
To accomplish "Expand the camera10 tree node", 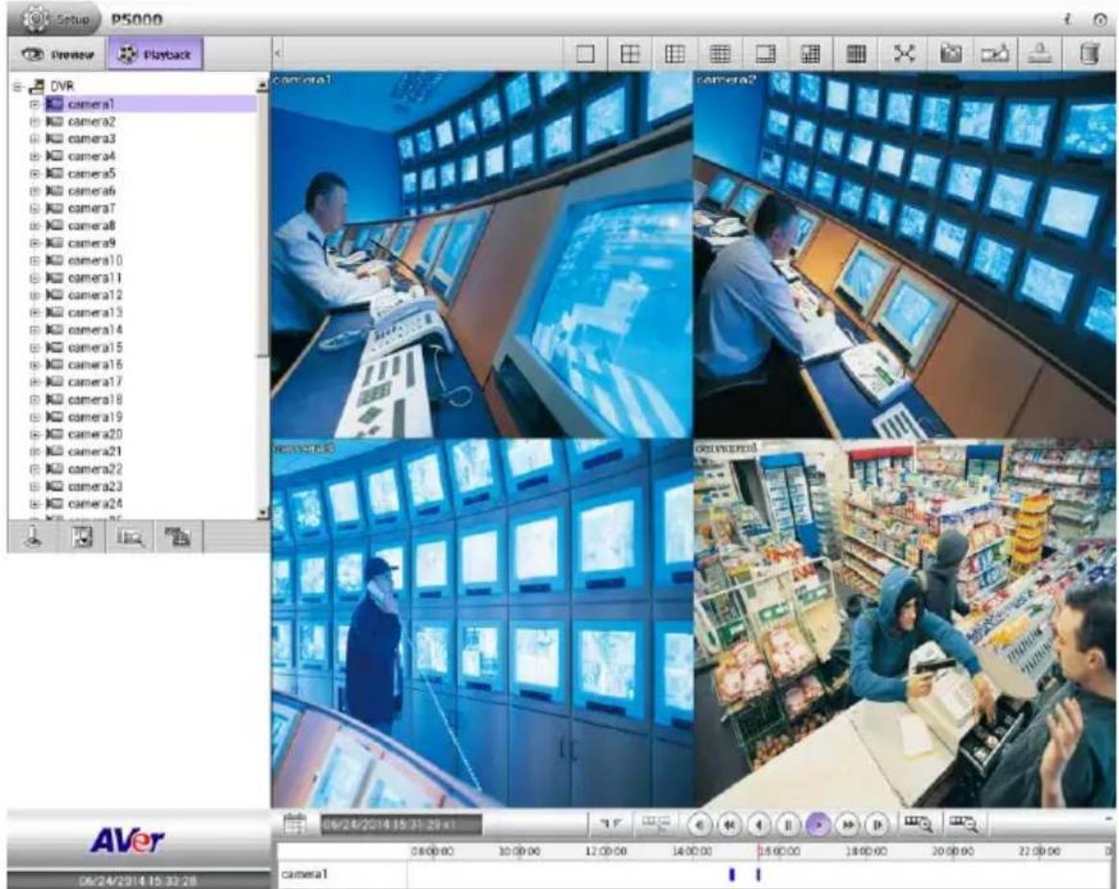I will (35, 261).
